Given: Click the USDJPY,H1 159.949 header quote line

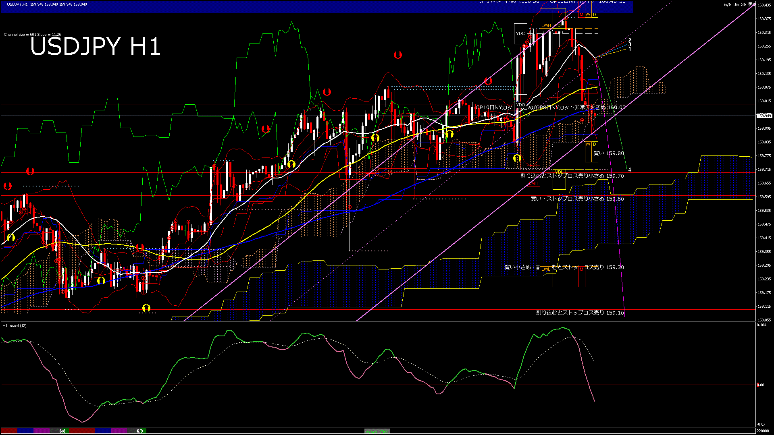Looking at the screenshot, I should tap(46, 4).
